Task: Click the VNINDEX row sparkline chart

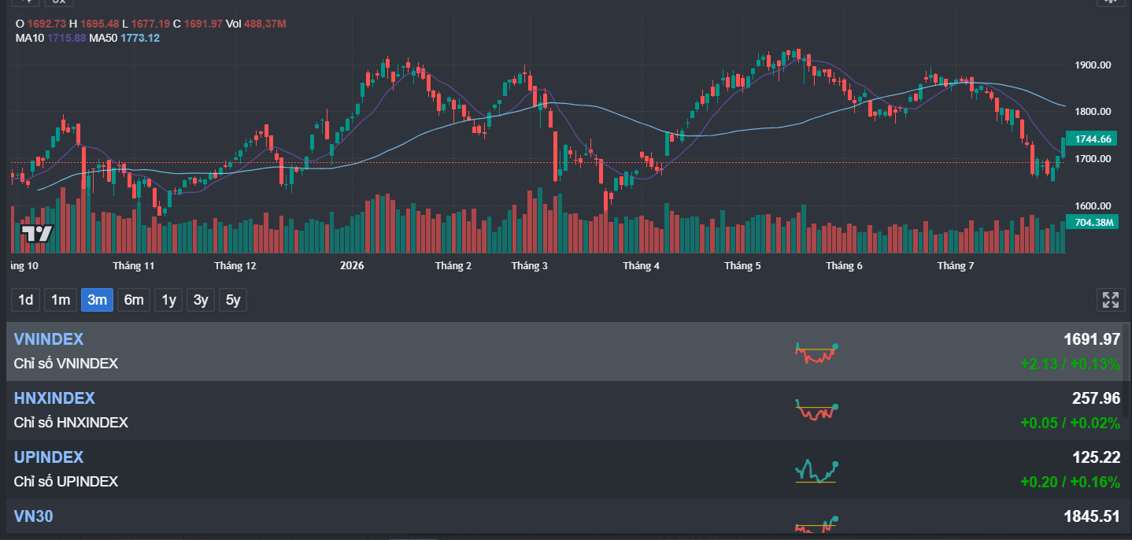Action: coord(816,353)
